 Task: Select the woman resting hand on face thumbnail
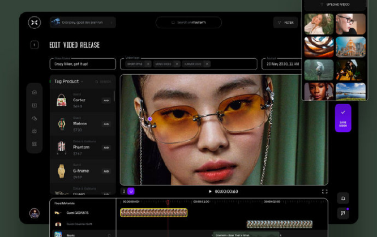319,24
